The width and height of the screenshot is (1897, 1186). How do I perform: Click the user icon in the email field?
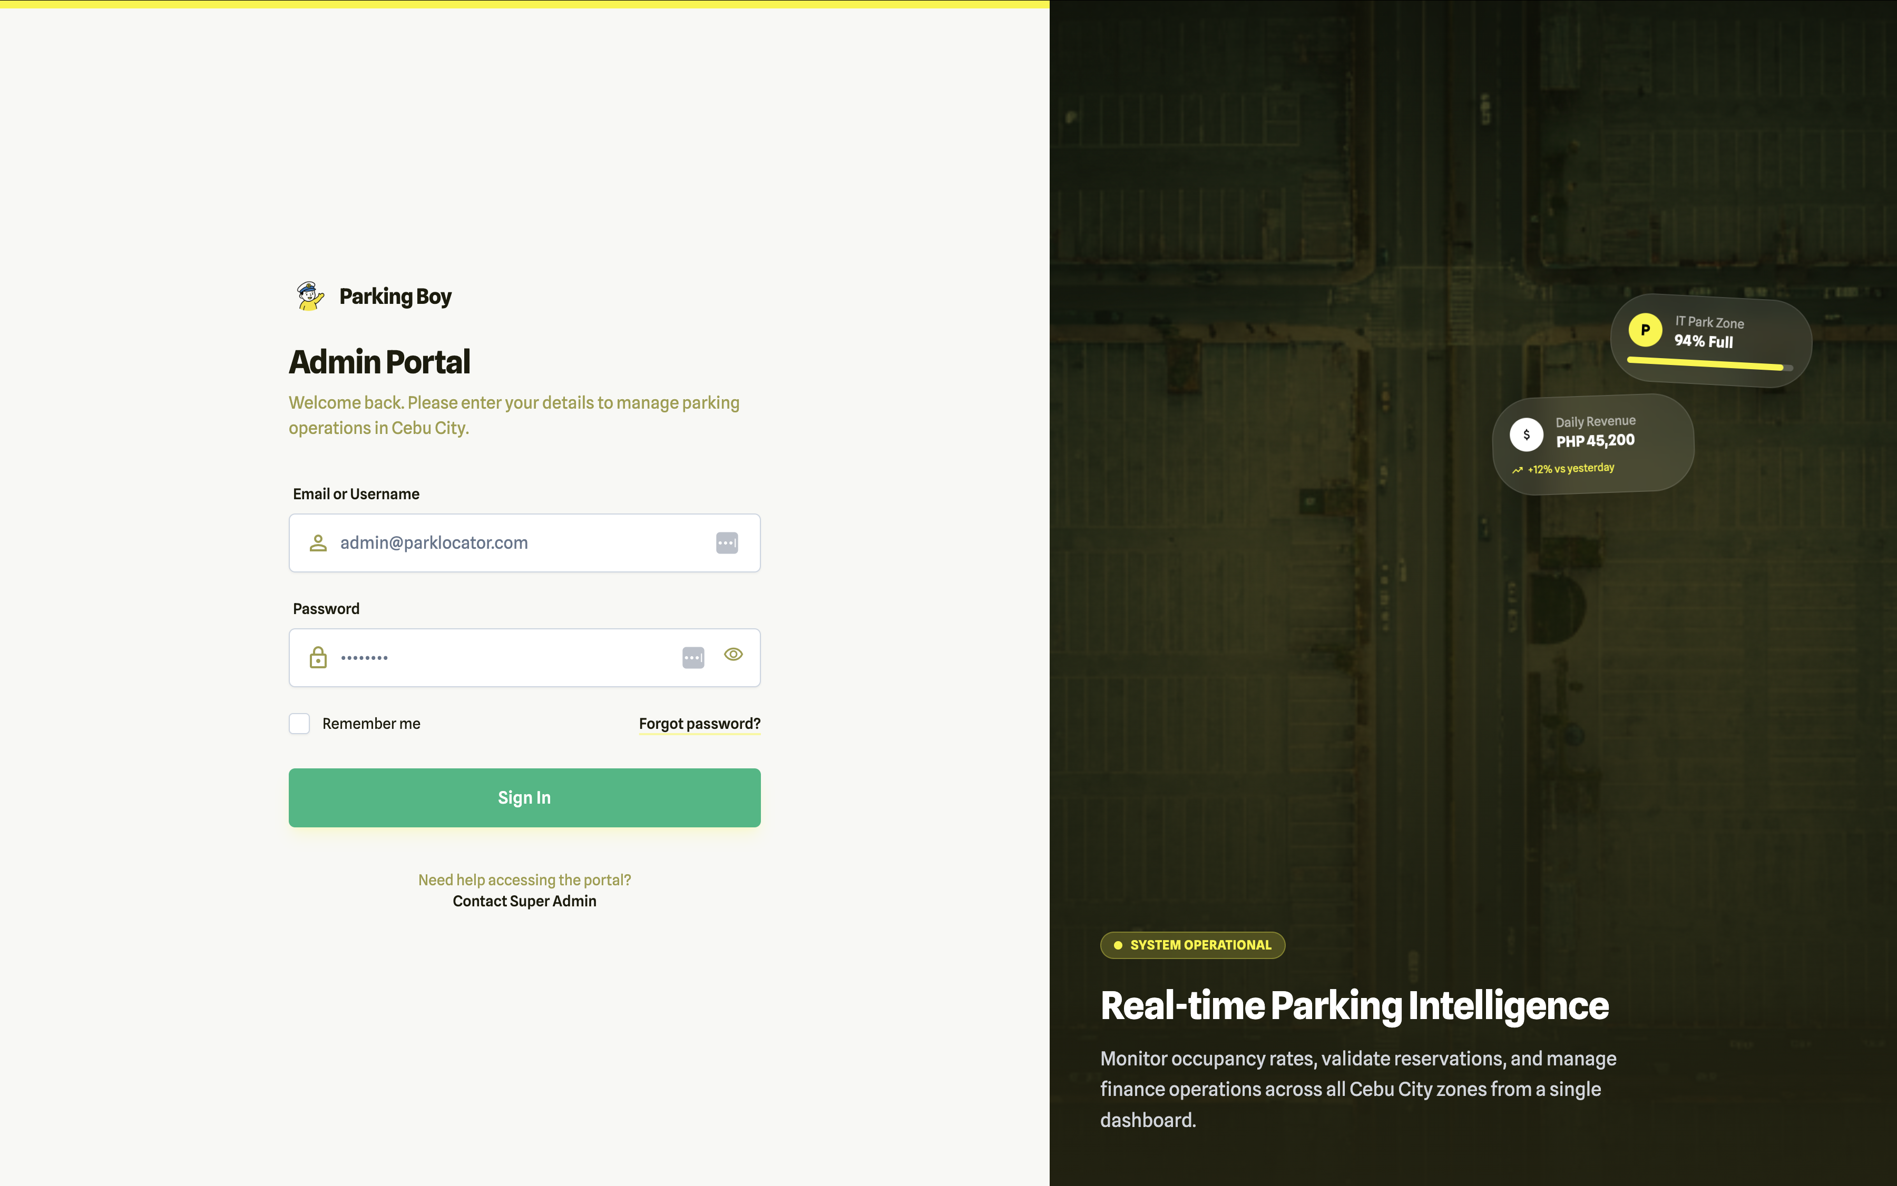(318, 543)
